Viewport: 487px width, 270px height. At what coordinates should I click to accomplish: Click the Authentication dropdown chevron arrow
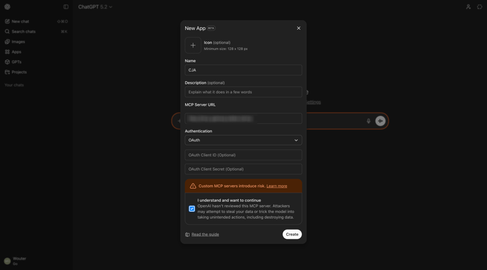(296, 140)
